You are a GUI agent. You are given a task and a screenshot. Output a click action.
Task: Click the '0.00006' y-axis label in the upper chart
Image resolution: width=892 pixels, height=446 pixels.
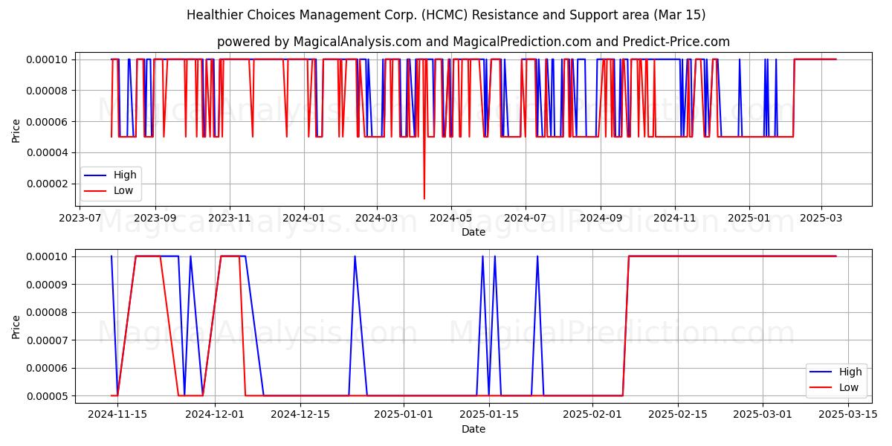coord(46,122)
